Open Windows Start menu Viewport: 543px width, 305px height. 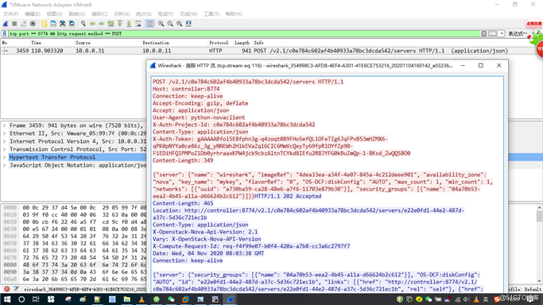7,299
